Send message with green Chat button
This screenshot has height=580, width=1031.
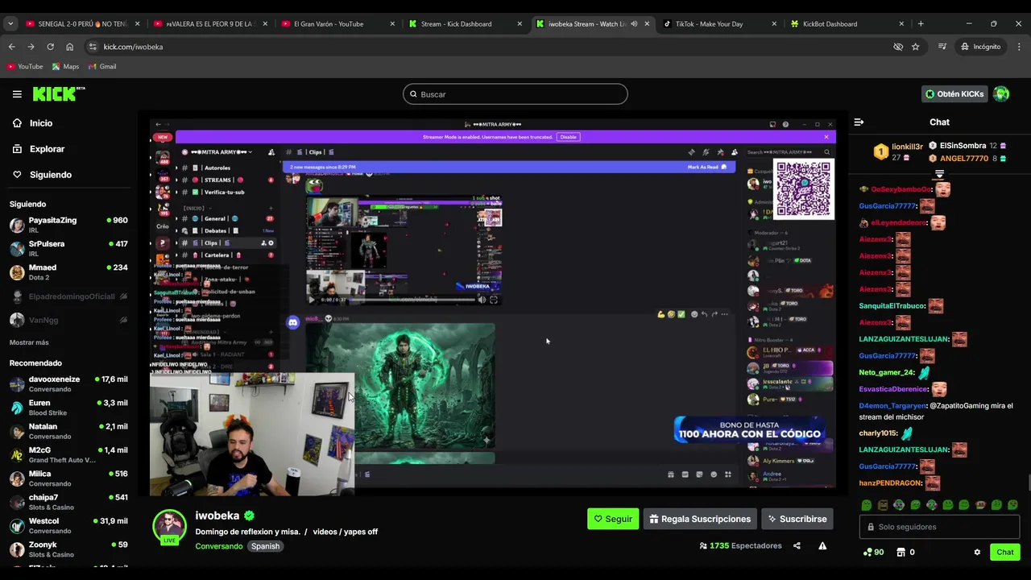click(1005, 553)
